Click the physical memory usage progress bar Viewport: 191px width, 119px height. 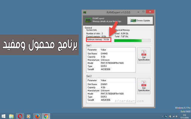[132, 40]
